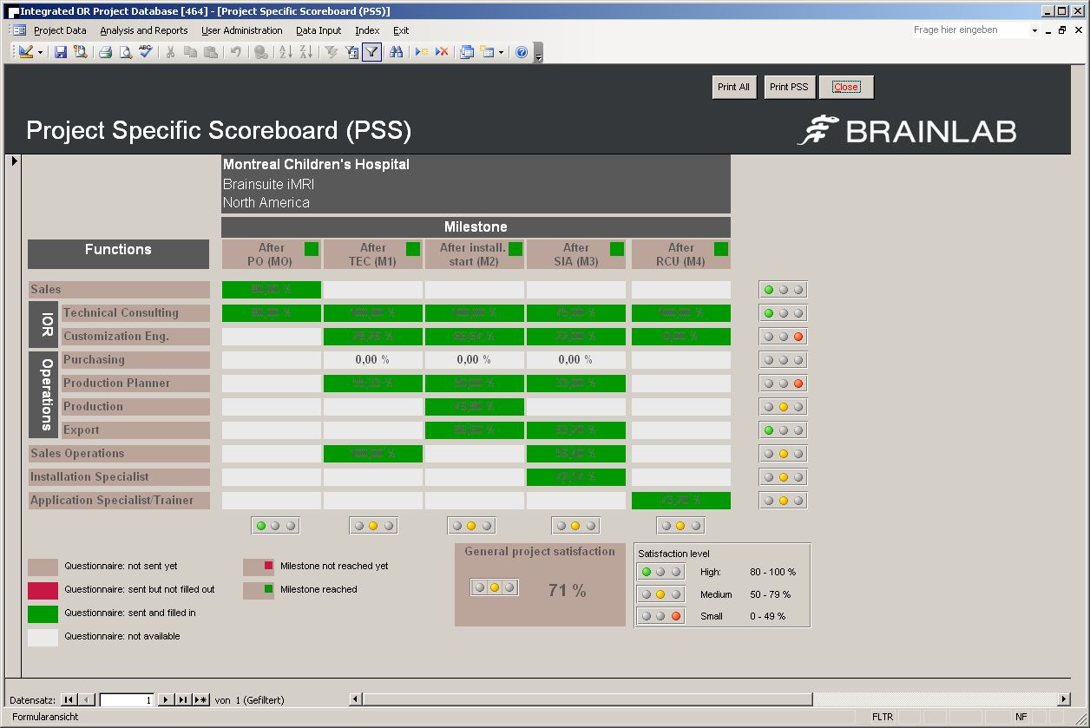Click the red Close button
Viewport: 1090px width, 728px height.
845,87
